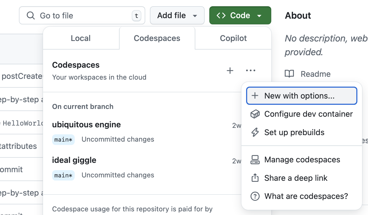Switch to the Local tab
368x215 pixels.
point(81,38)
